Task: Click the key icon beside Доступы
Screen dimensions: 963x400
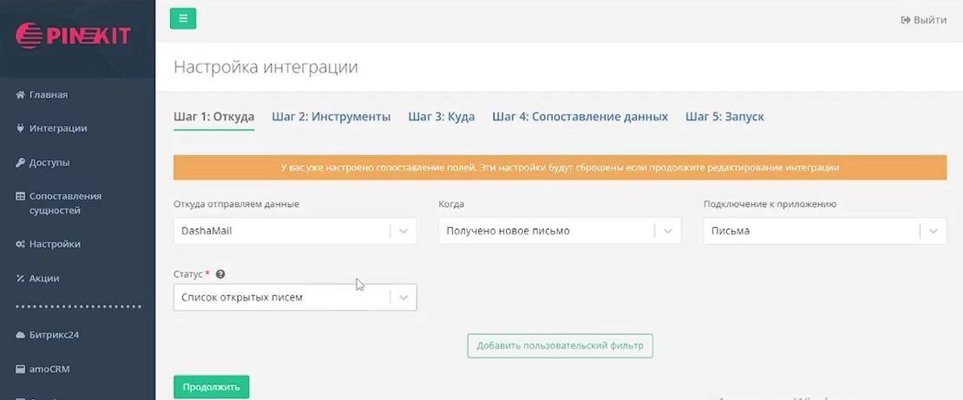Action: click(x=20, y=163)
